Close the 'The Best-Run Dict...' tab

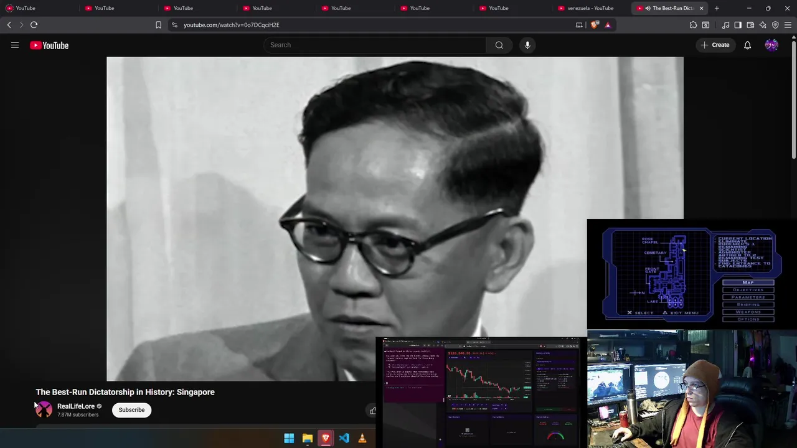point(701,8)
